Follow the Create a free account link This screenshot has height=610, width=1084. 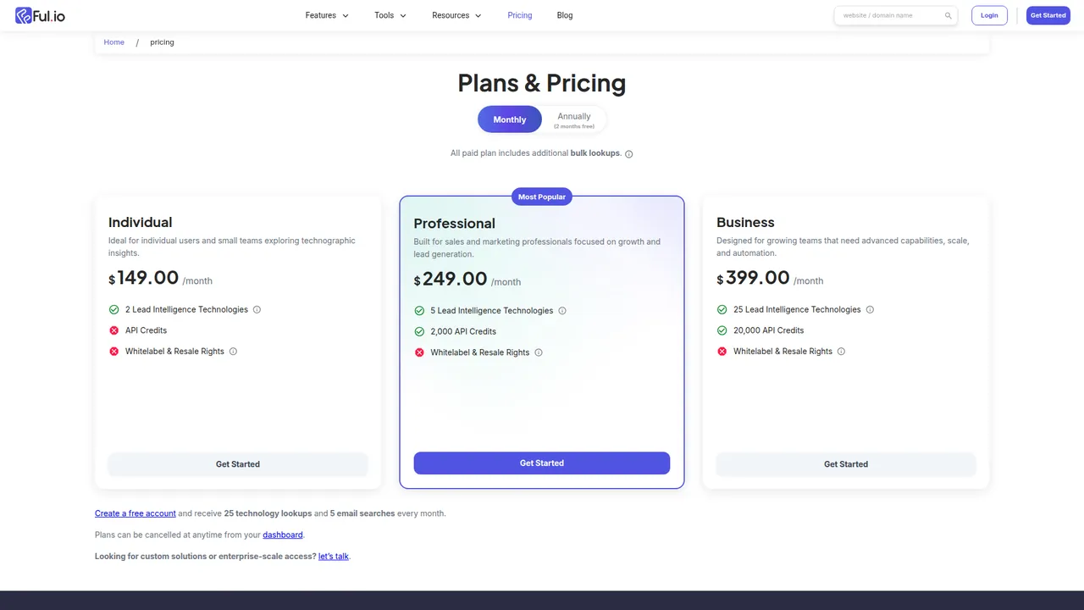[135, 513]
